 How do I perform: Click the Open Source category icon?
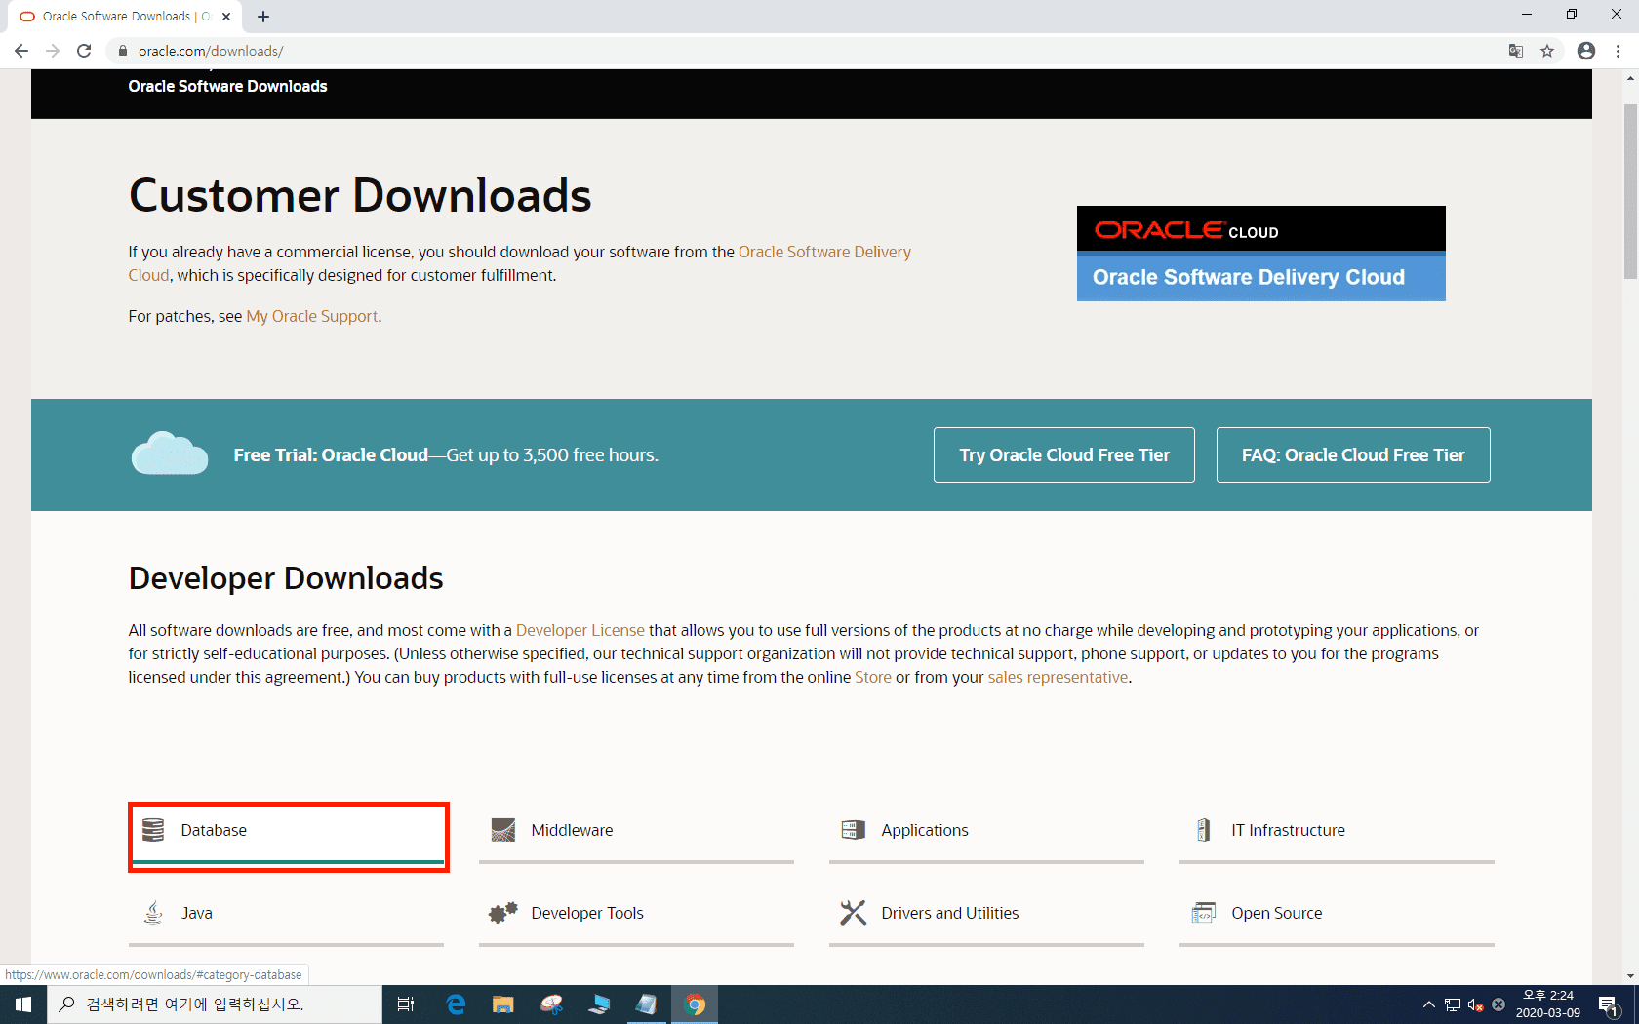(x=1204, y=913)
